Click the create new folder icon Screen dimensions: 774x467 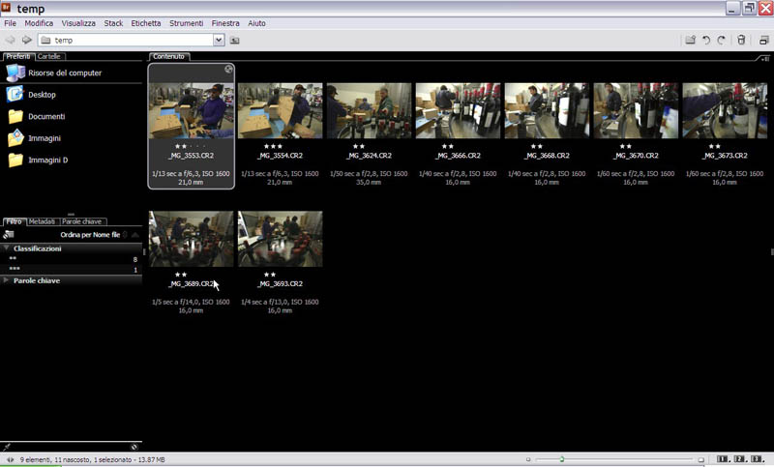(x=690, y=40)
